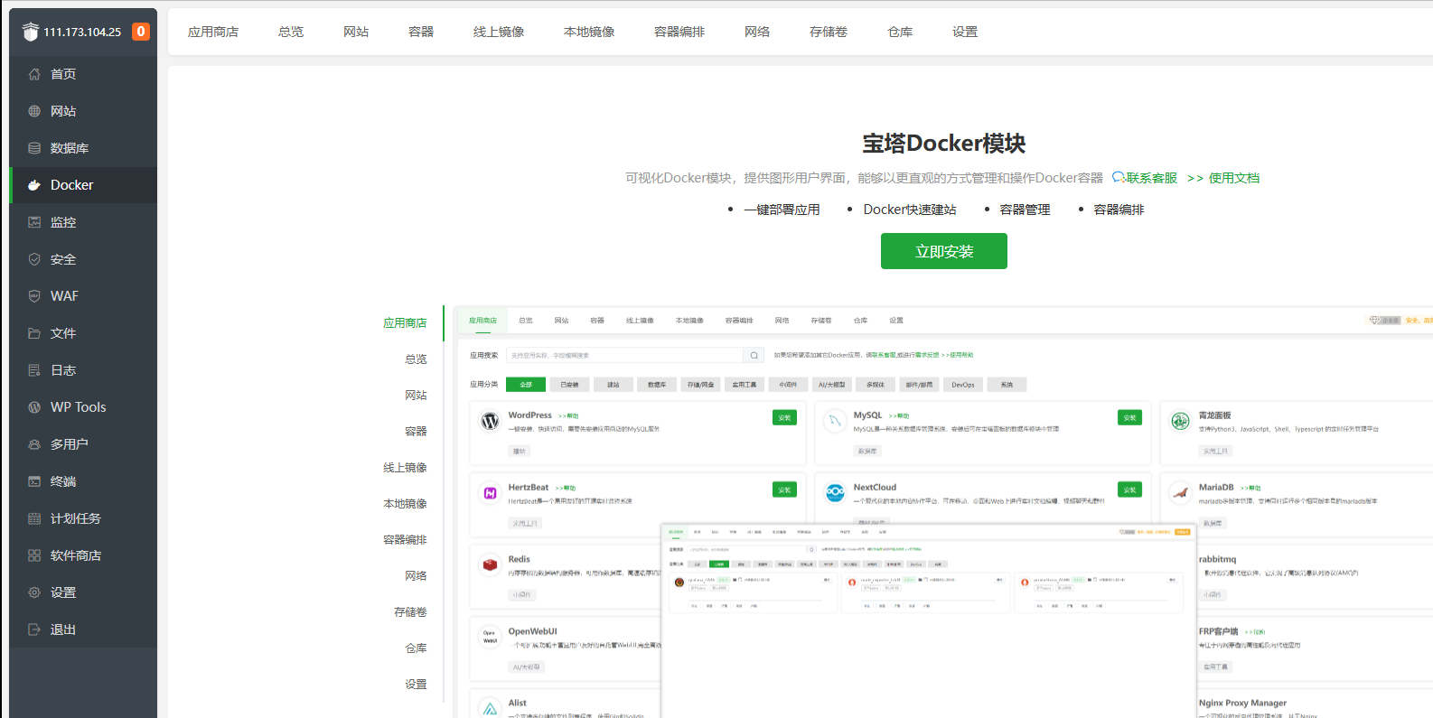Open the 应用商店 tab in the top bar
1433x718 pixels.
(213, 32)
